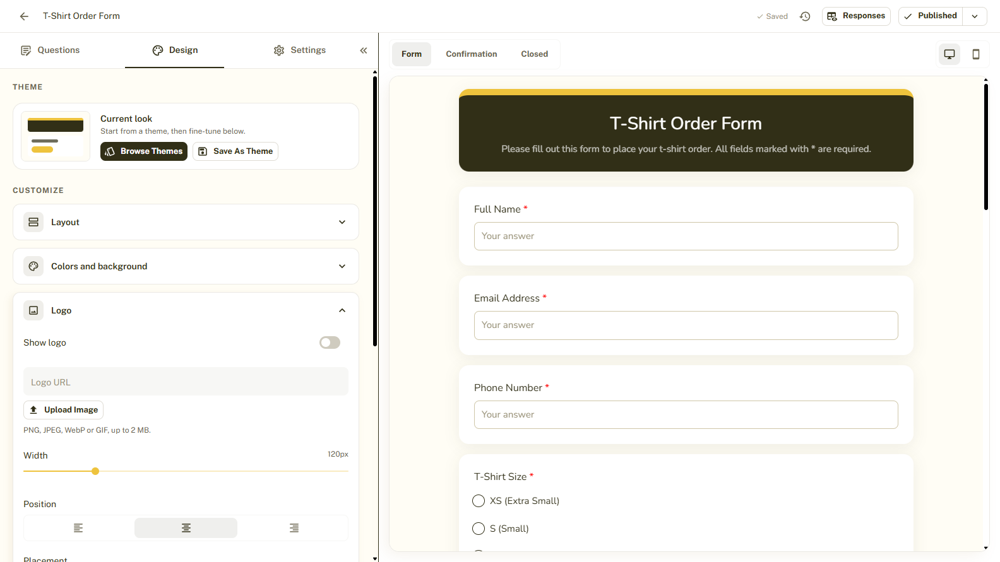Switch to desktop preview icon

(949, 54)
